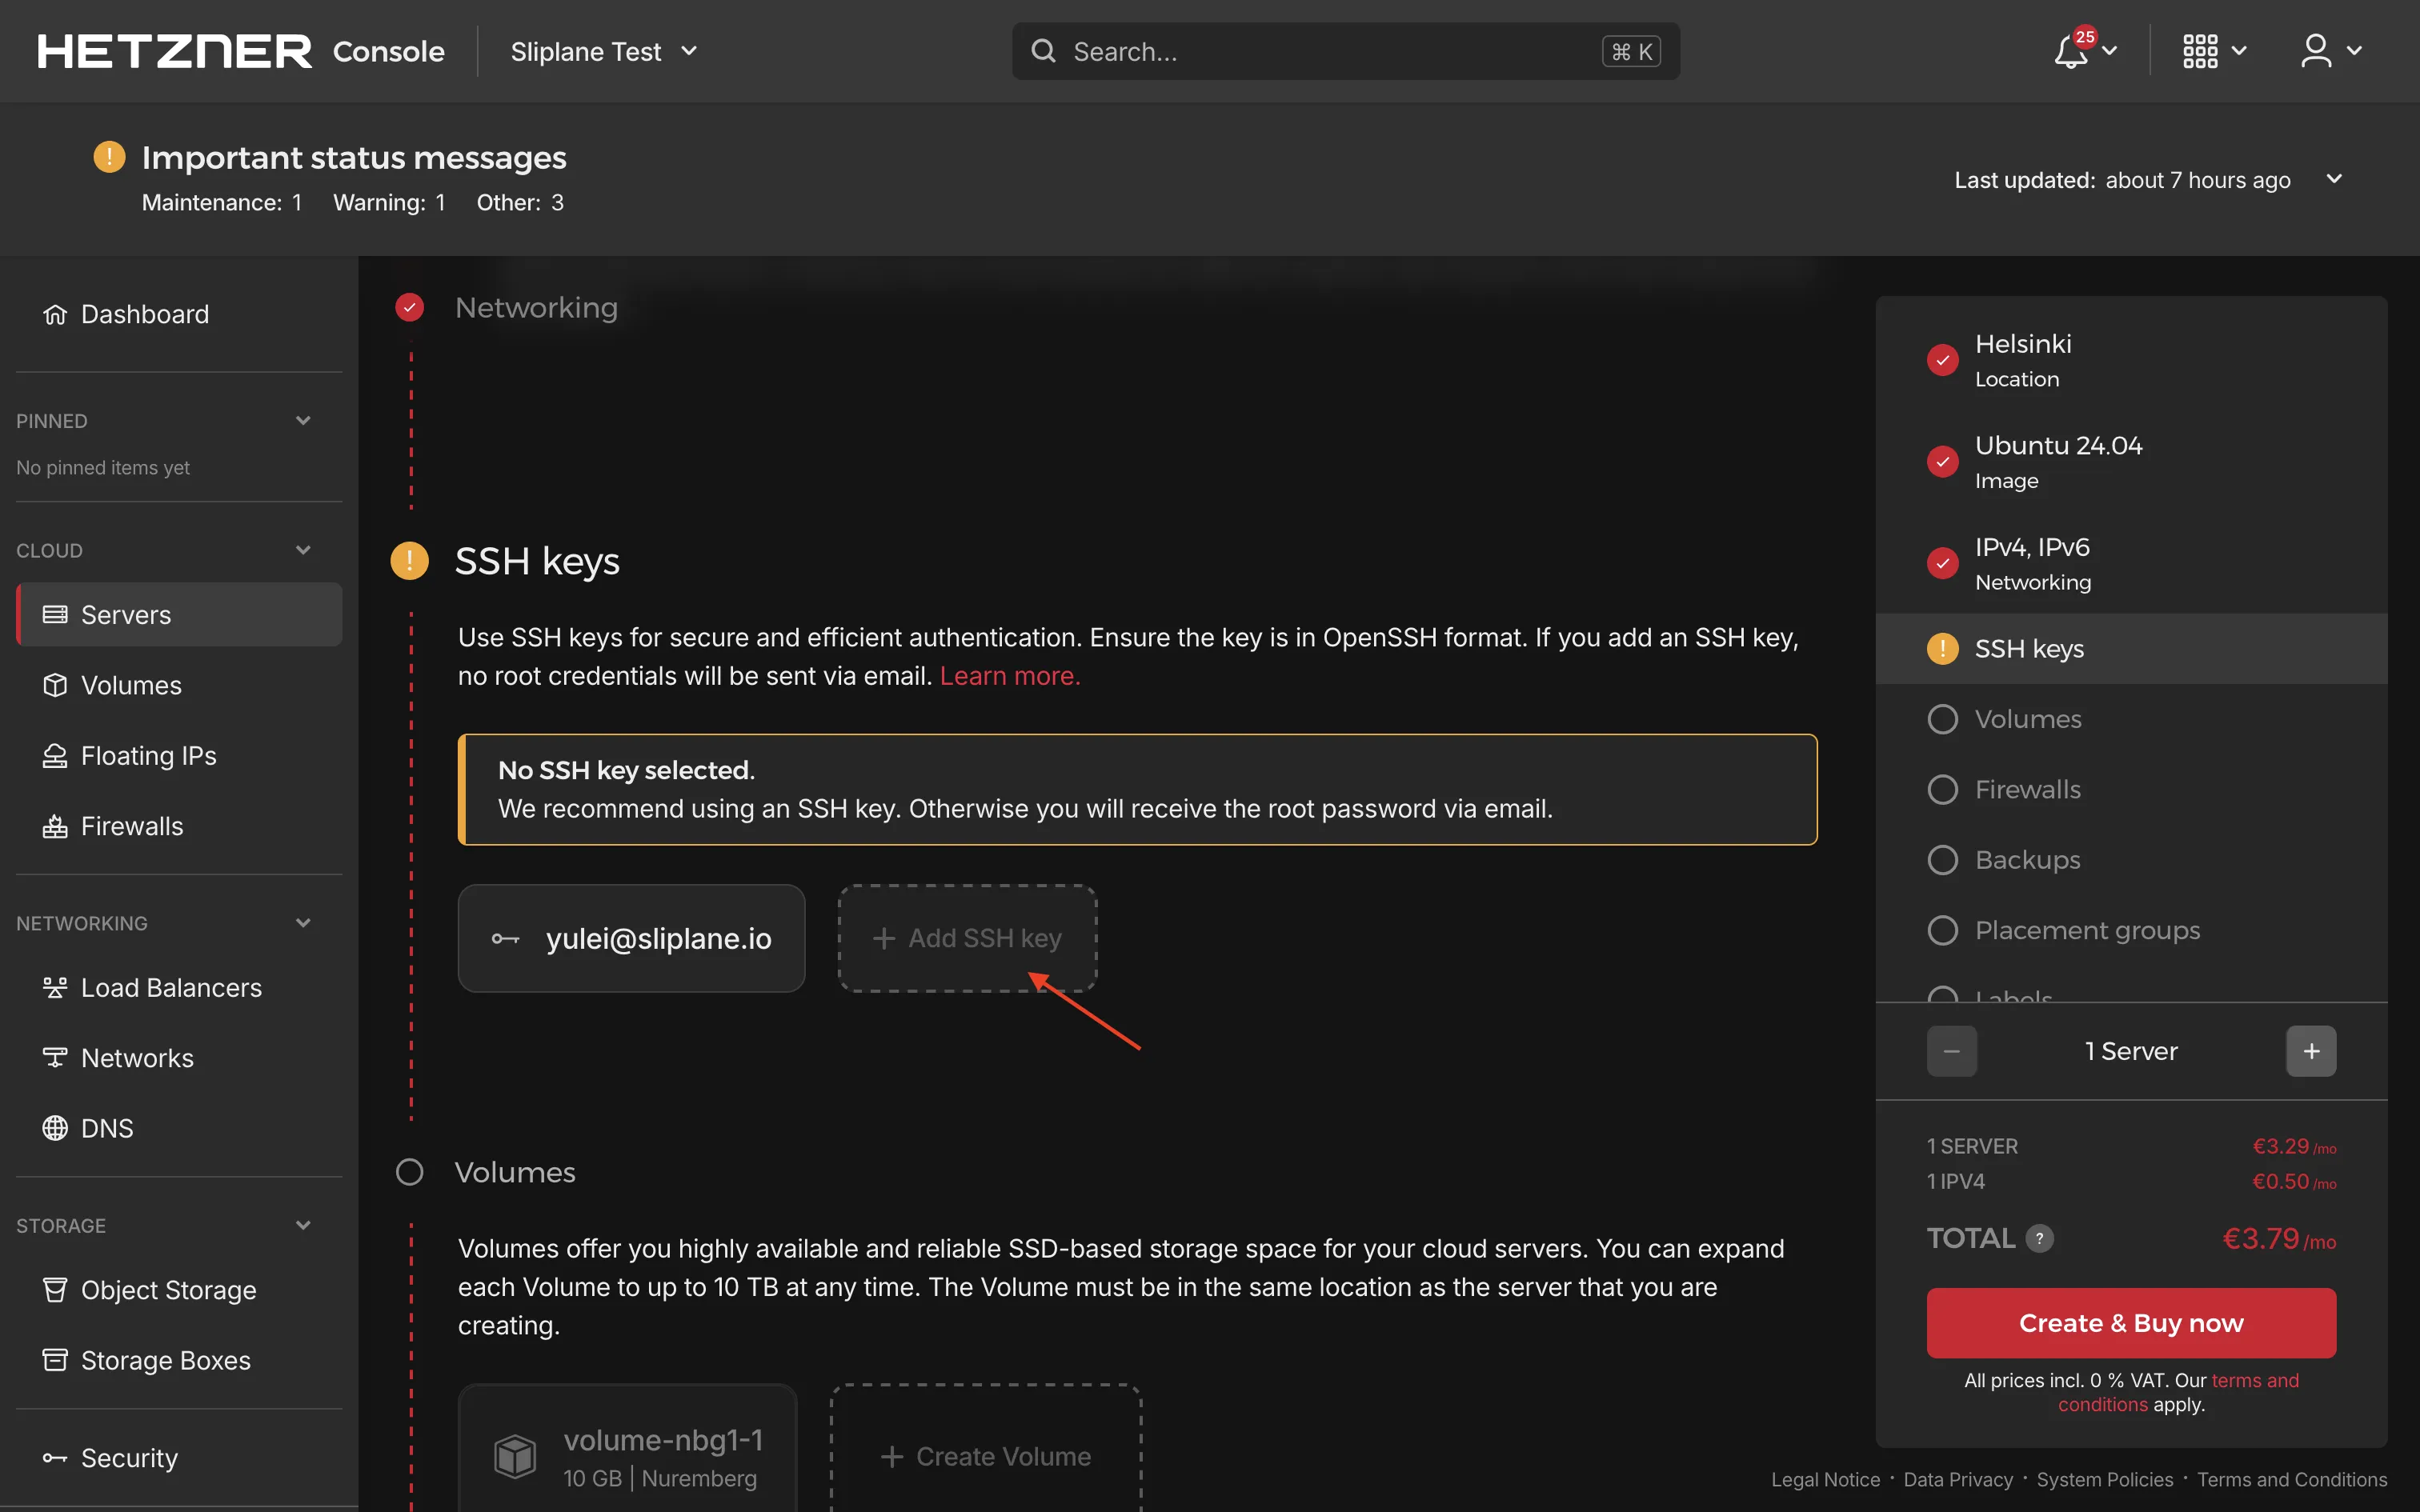The image size is (2420, 1512).
Task: Open the notifications bell icon
Action: tap(2070, 51)
